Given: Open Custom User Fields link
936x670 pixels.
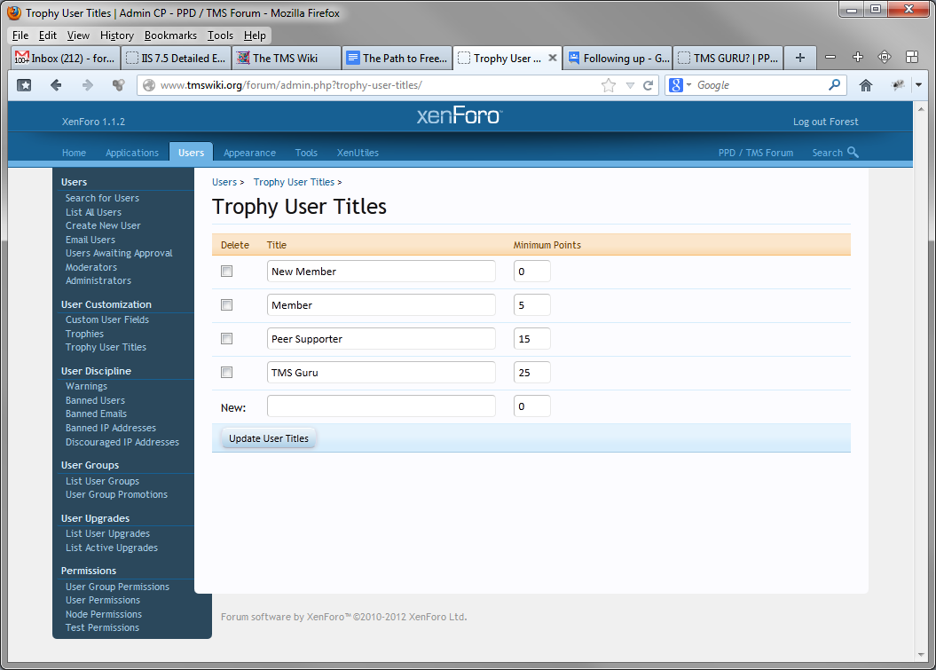Looking at the screenshot, I should [107, 320].
